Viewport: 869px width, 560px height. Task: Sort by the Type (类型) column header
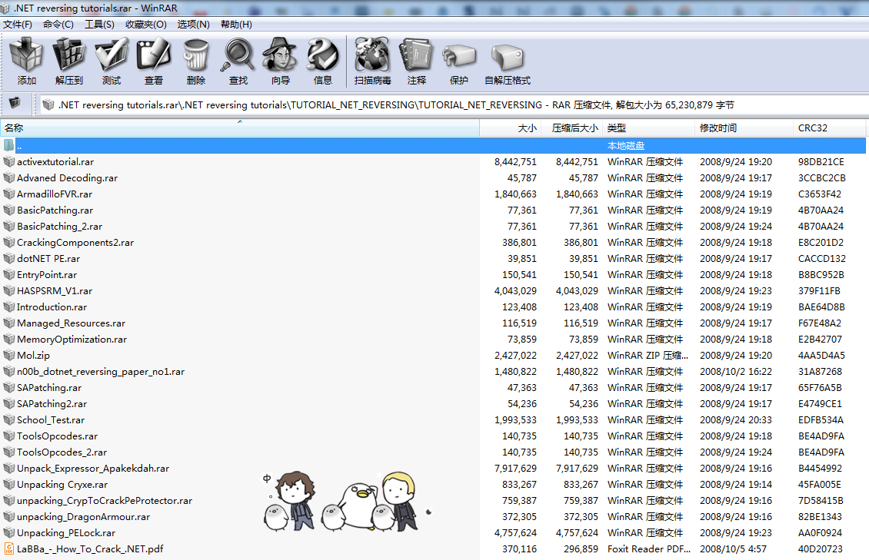(x=648, y=128)
